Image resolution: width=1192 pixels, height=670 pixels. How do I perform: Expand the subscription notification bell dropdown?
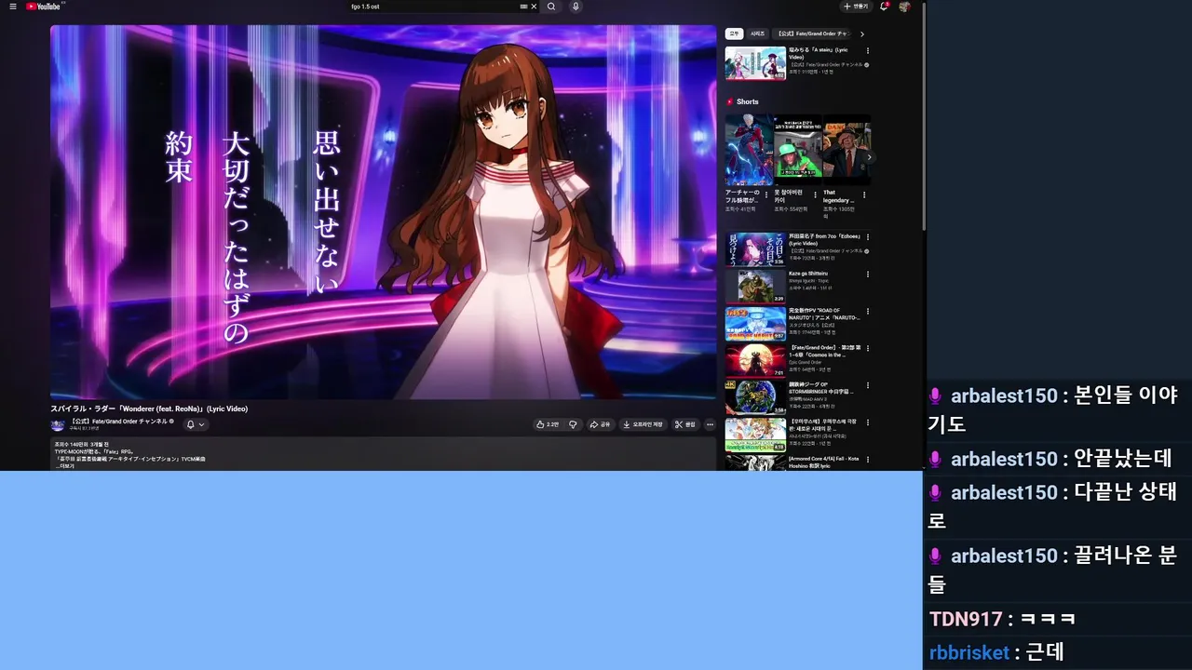coord(195,424)
